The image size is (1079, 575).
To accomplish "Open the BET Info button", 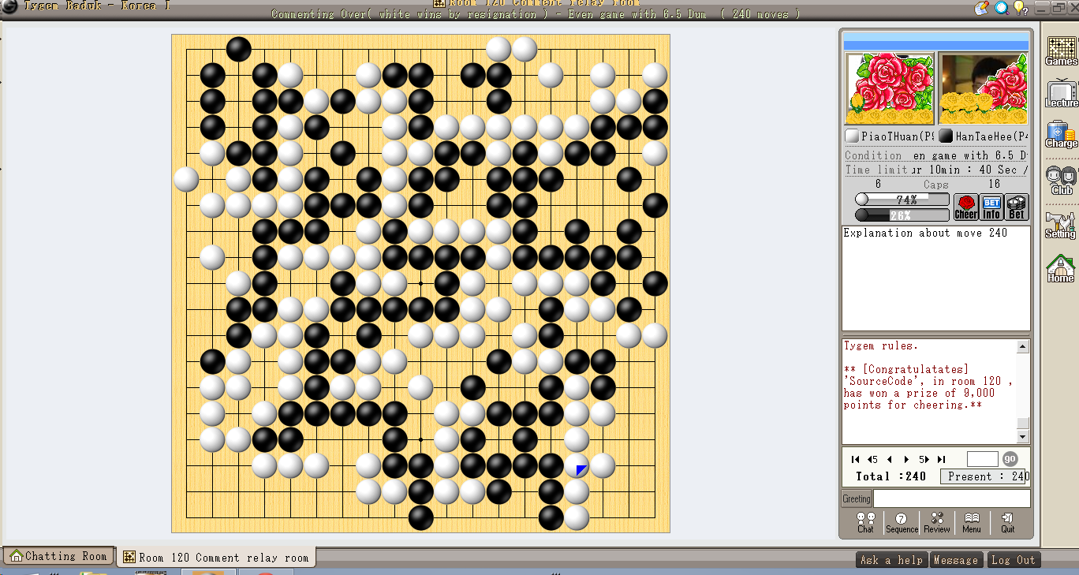I will (991, 207).
